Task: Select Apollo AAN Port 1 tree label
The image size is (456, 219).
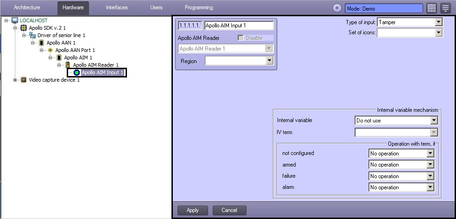Action: click(75, 50)
